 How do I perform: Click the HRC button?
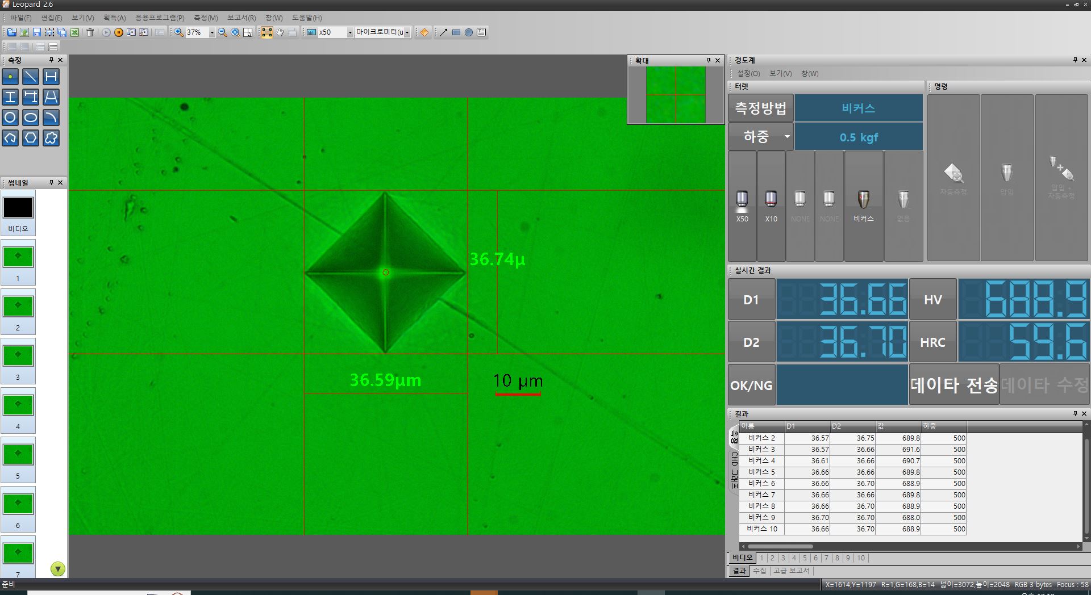tap(932, 342)
